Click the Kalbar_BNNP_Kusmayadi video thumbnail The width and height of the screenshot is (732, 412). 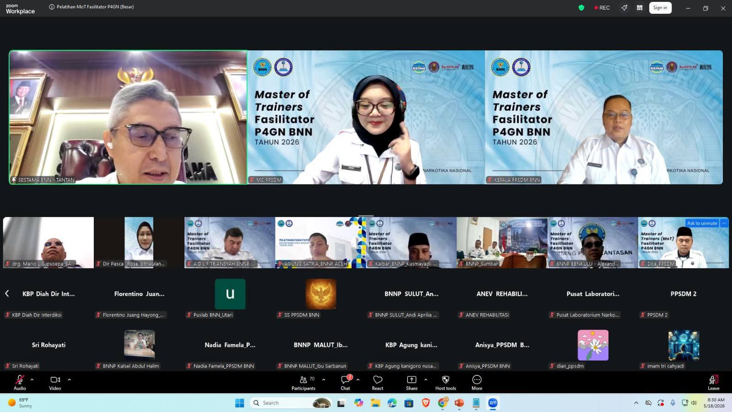click(x=411, y=243)
